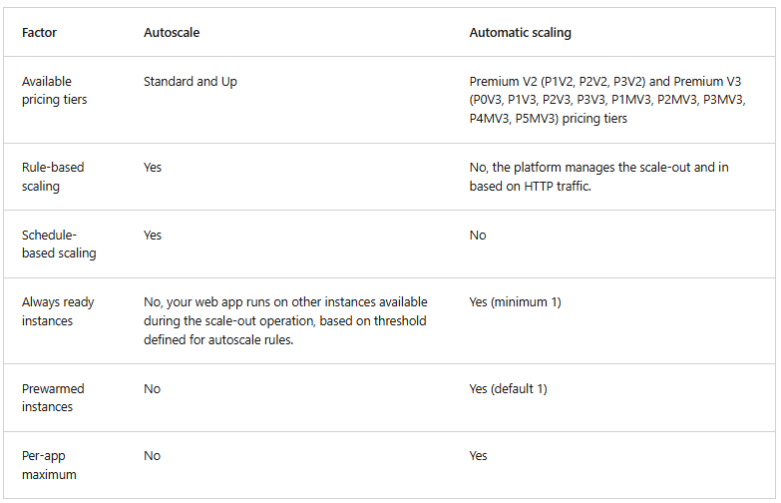
Task: Select the Always ready instances row label
Action: pyautogui.click(x=58, y=311)
